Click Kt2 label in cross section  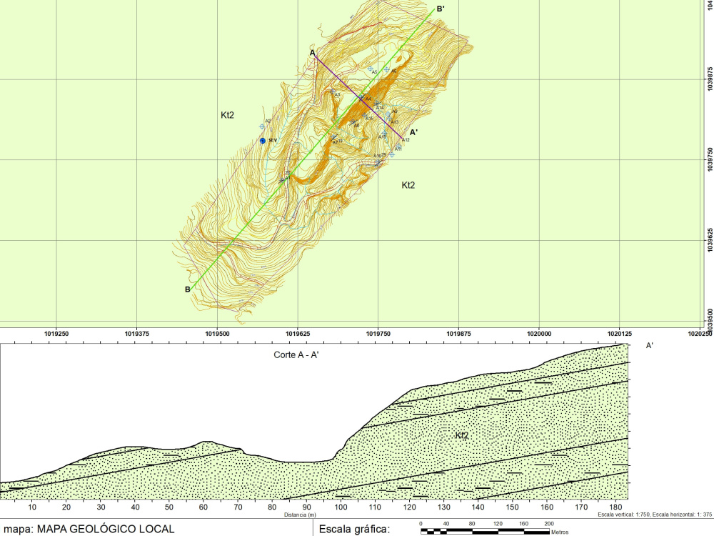tap(462, 435)
